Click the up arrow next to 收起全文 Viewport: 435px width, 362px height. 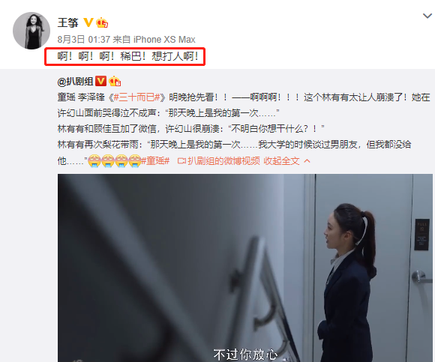(307, 161)
